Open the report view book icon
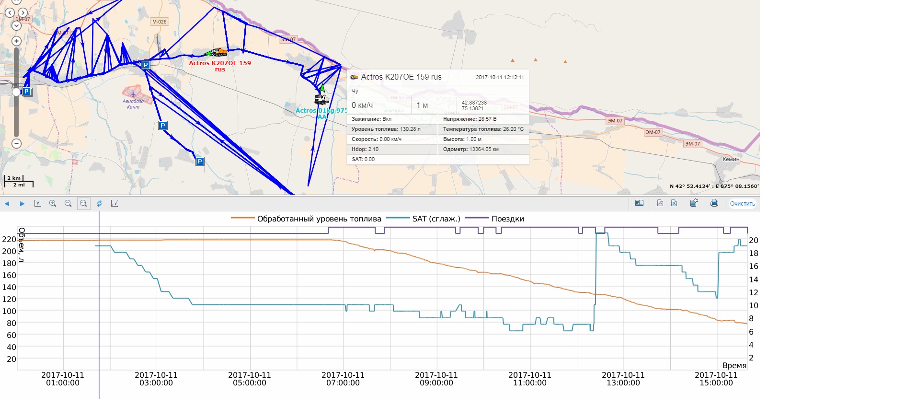Image resolution: width=917 pixels, height=406 pixels. click(x=639, y=203)
